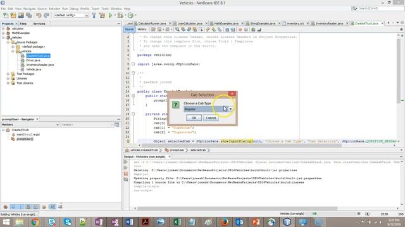Viewport: 405px width, 227px height.
Task: Toggle the History view button
Action: tap(142, 30)
